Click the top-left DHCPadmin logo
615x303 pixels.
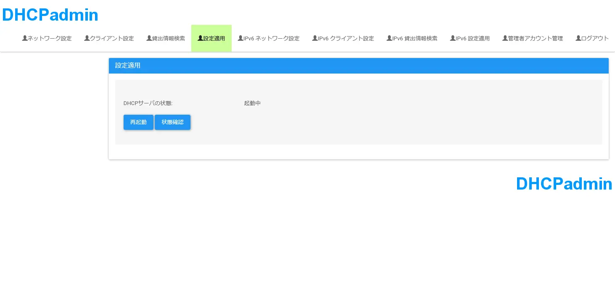[x=50, y=15]
